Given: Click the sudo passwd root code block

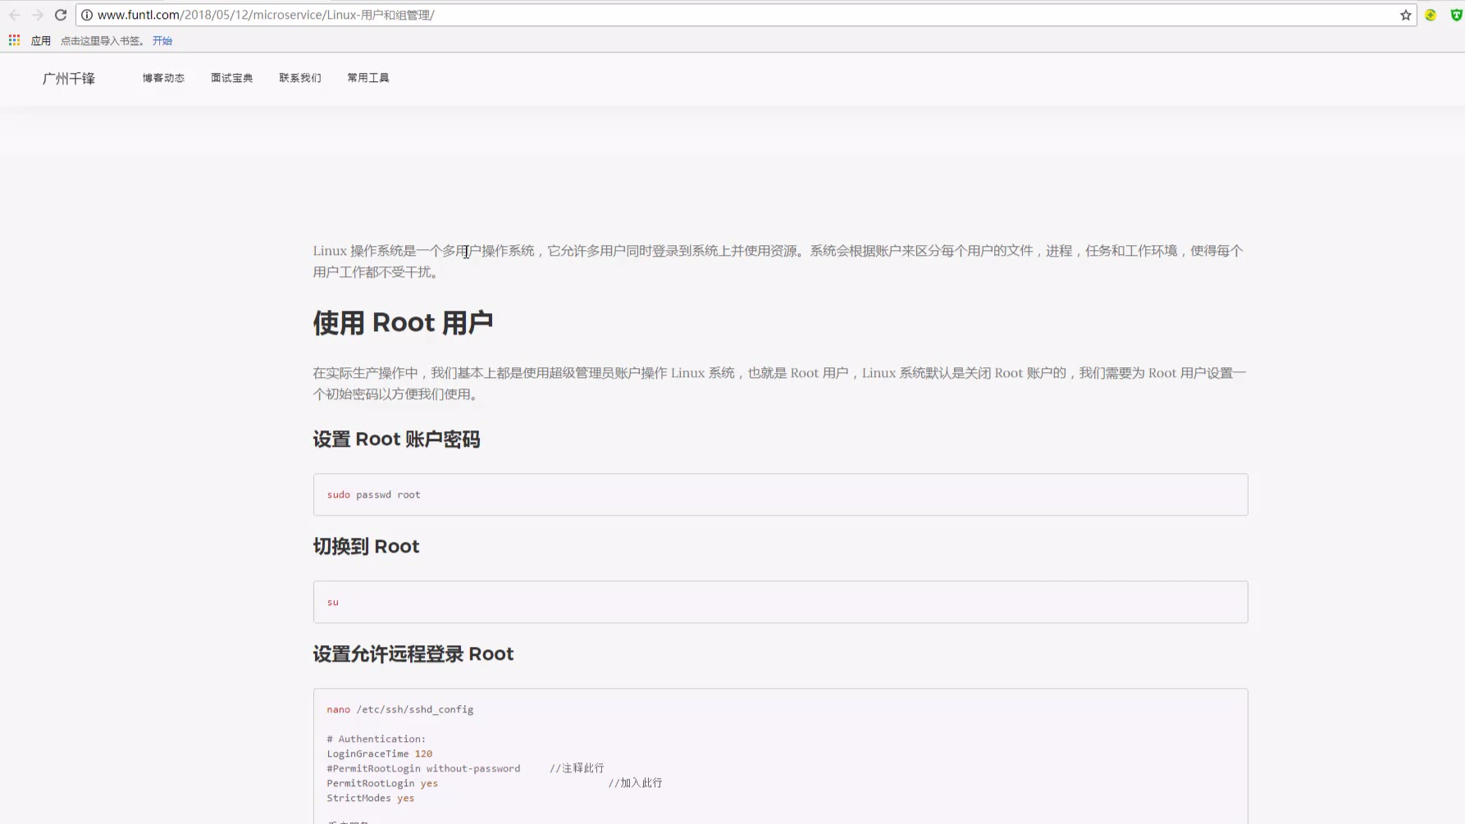Looking at the screenshot, I should tap(780, 494).
